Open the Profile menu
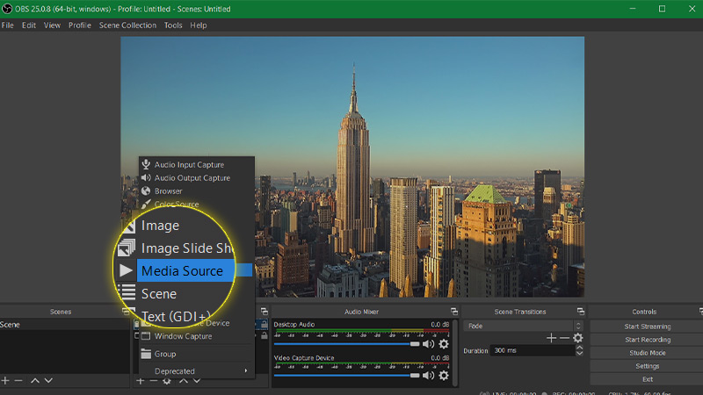This screenshot has width=703, height=395. point(80,25)
